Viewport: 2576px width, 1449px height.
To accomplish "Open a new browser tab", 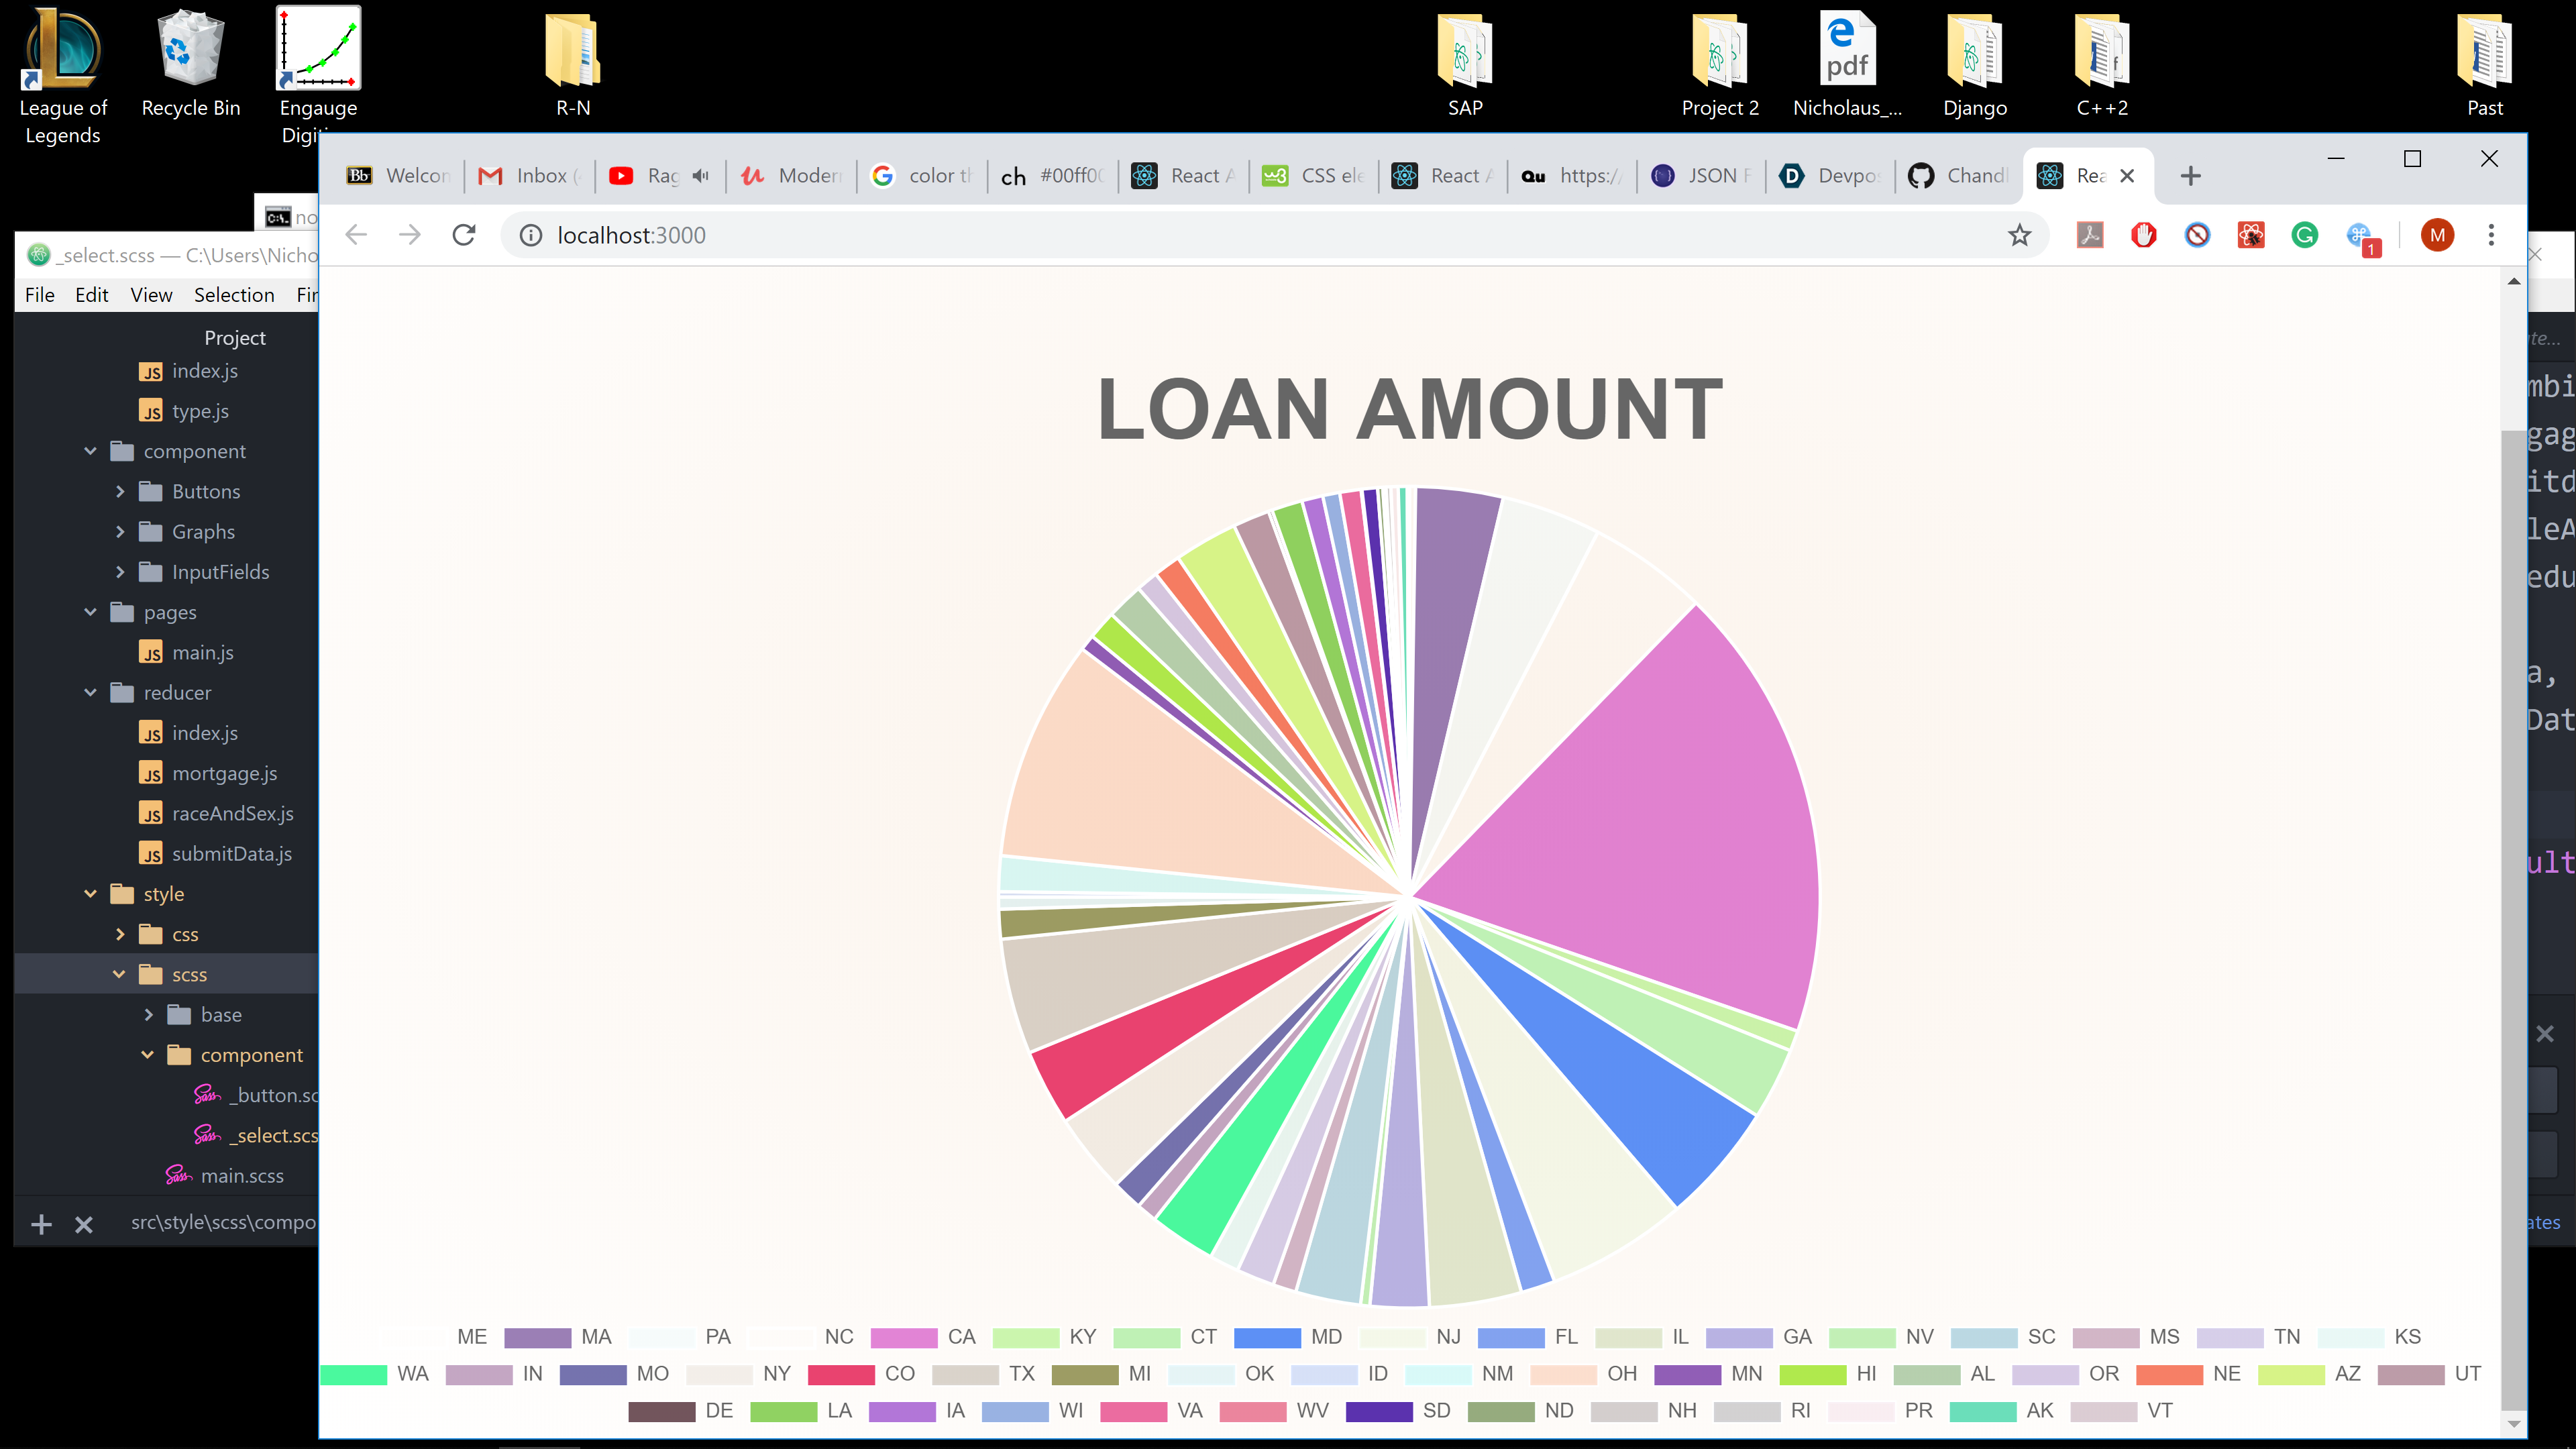I will coord(2191,176).
